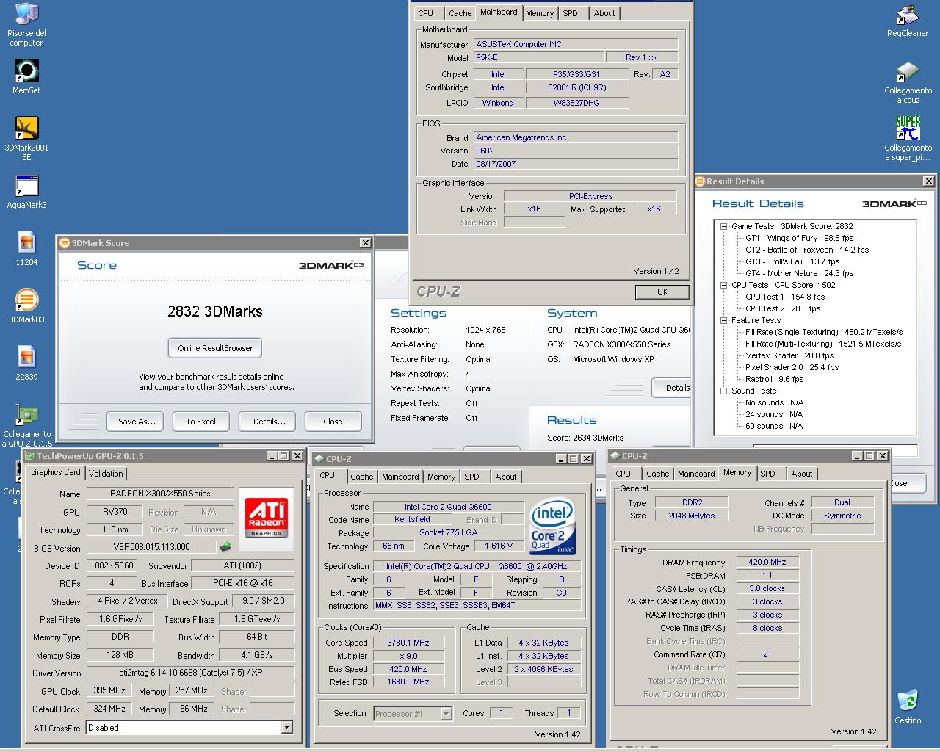Viewport: 940px width, 752px height.
Task: Select Pixel Shader 2.0 result row
Action: [x=792, y=367]
